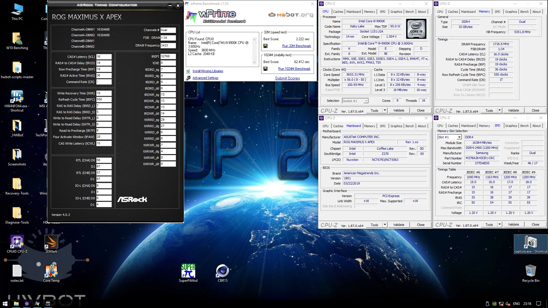Select SPD tab in Mainboard window
The height and width of the screenshot is (308, 548).
[382, 126]
